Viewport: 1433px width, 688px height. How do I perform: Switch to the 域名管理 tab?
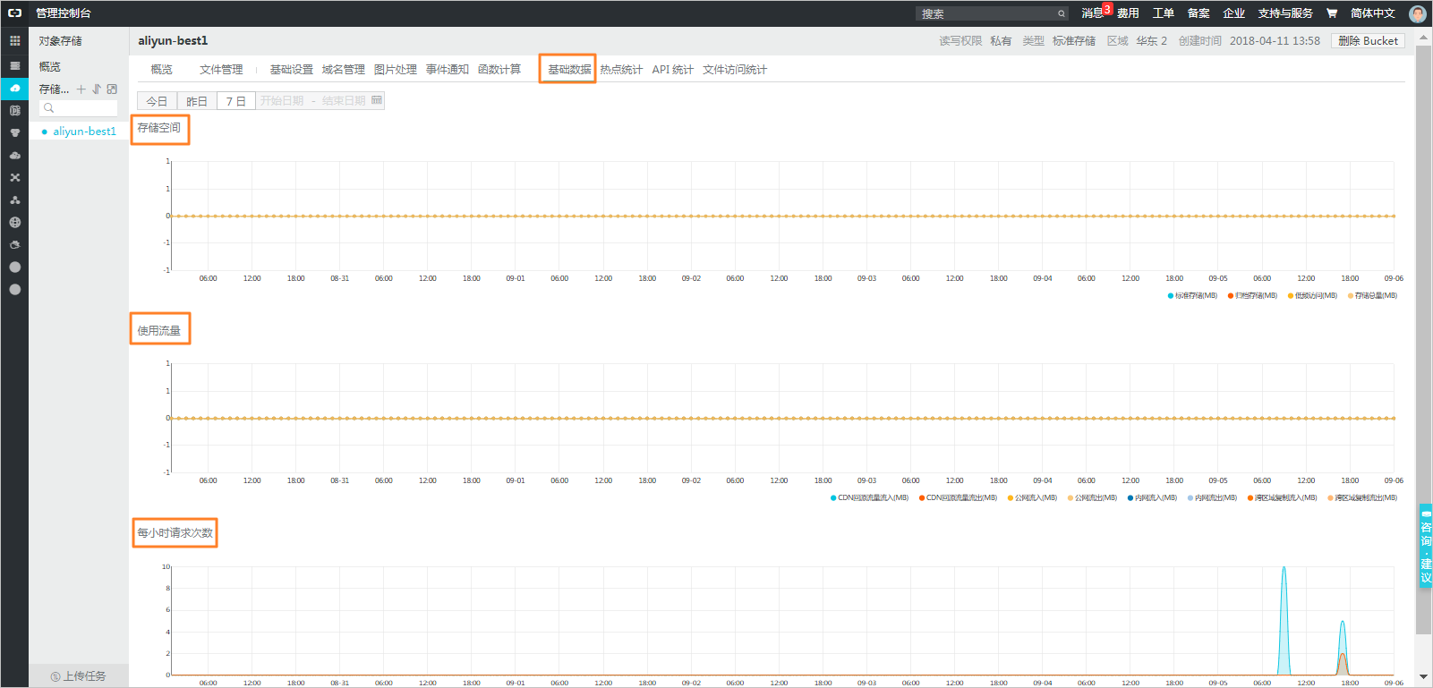pyautogui.click(x=344, y=70)
